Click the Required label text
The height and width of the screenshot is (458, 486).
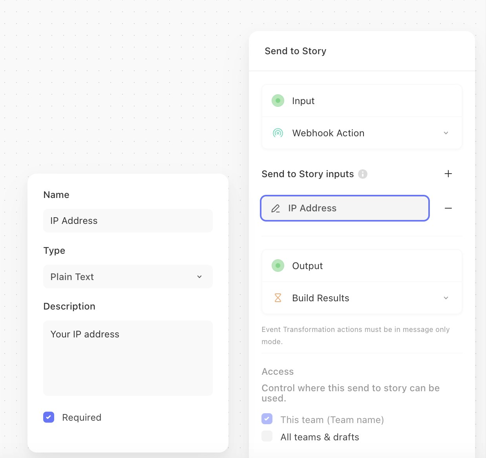coord(82,418)
